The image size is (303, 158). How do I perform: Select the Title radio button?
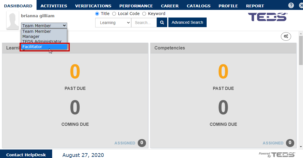coord(97,14)
